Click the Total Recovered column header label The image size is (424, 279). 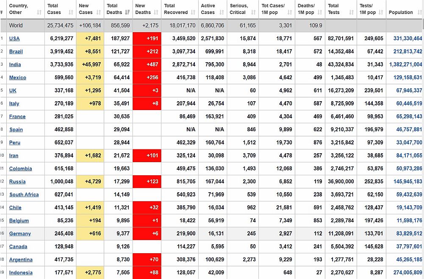[x=176, y=9]
